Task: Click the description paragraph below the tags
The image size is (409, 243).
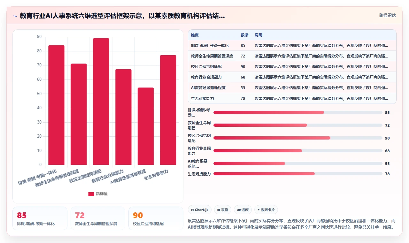Action: [292, 224]
